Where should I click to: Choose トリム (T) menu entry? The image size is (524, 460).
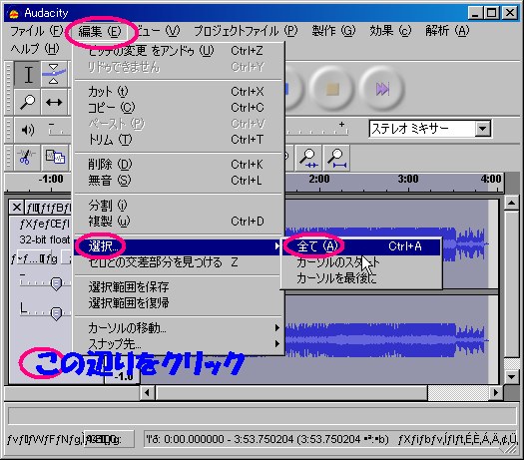pos(179,140)
